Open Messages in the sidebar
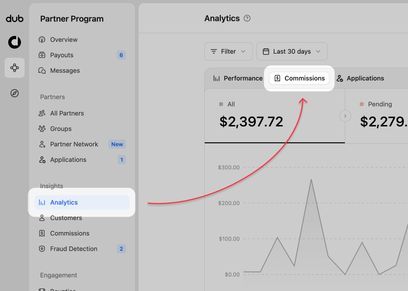 (82, 70)
